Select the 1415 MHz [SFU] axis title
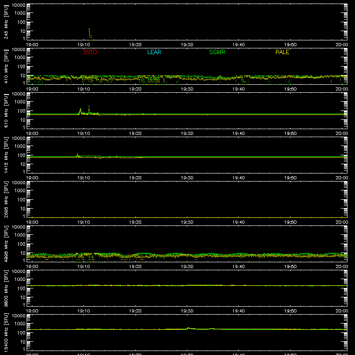Screen dimensions: 355x355 [6, 155]
